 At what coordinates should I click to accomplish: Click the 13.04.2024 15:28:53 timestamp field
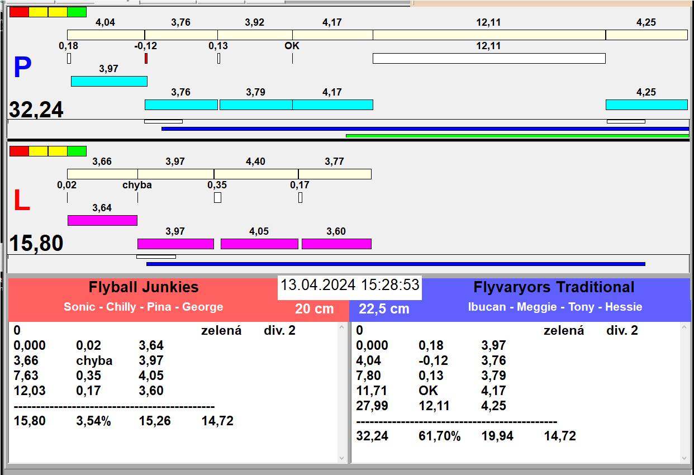350,285
